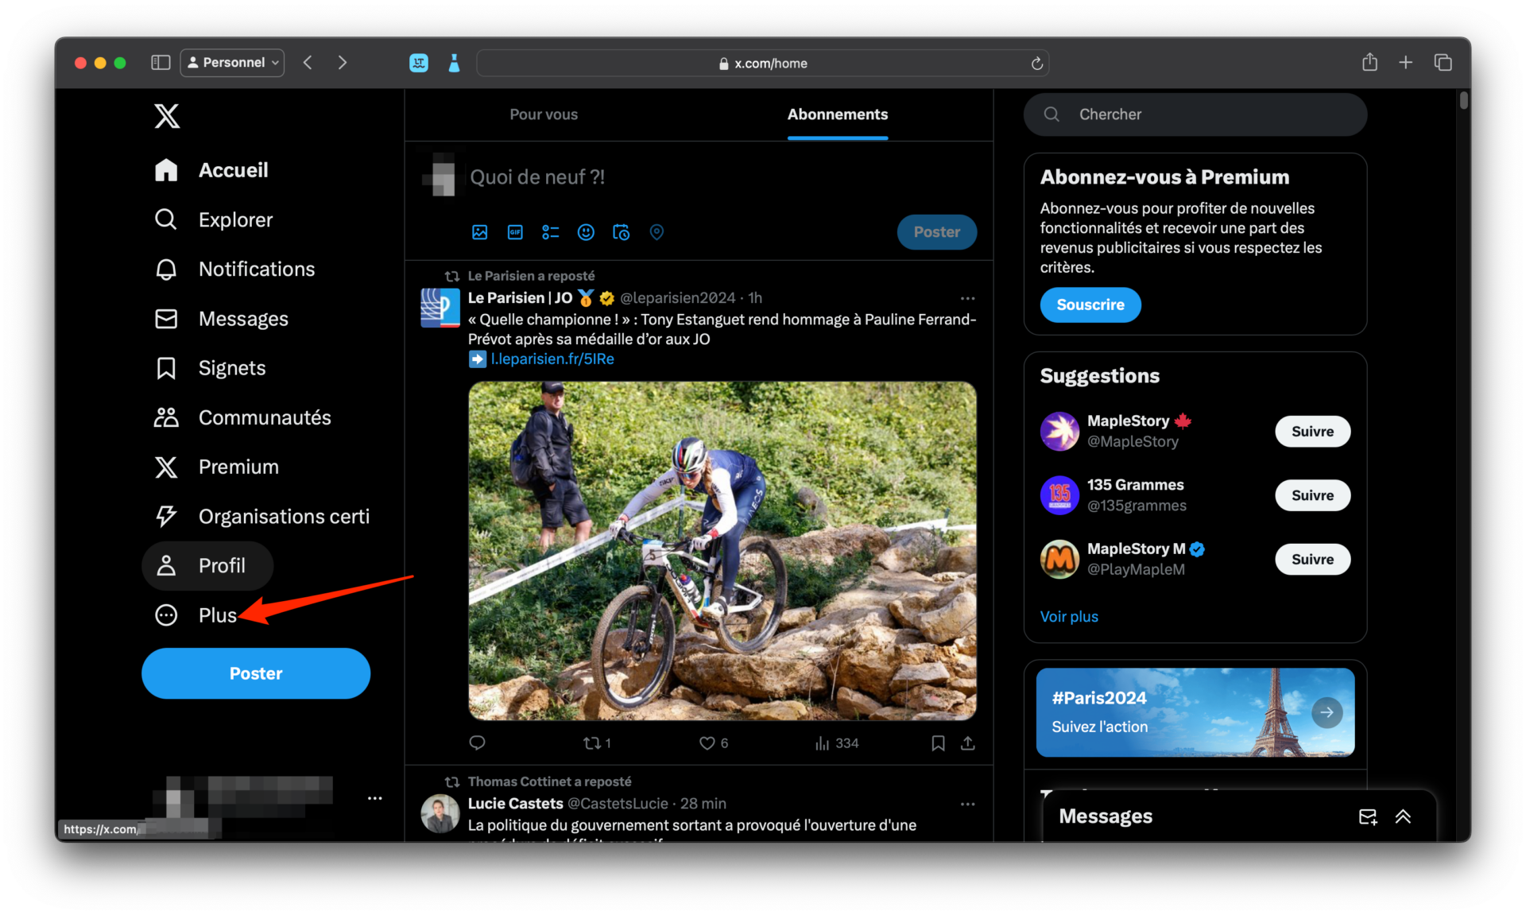Insert a poll into the post

tap(550, 232)
